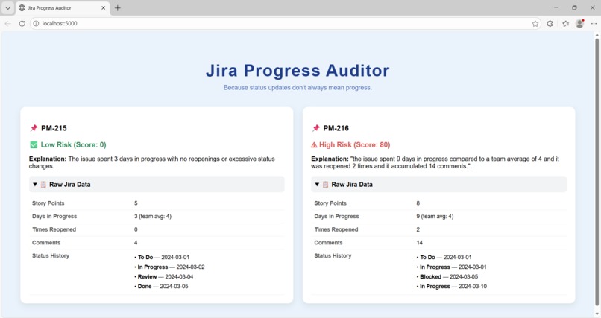The image size is (601, 318).
Task: Click Low Risk (Score: 0) label
Action: [74, 144]
